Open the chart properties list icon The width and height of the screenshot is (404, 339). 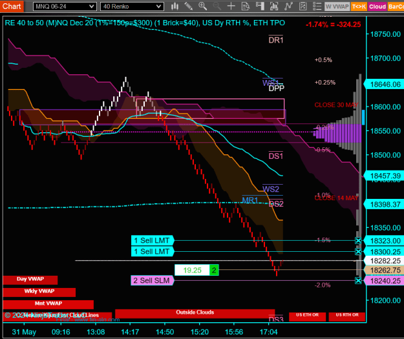pos(317,6)
